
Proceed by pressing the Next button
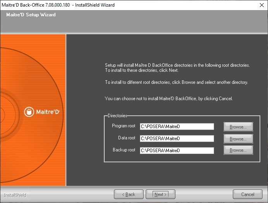point(160,194)
